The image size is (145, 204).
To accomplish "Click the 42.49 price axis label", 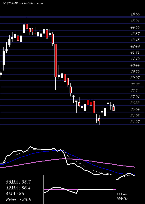I will [x=135, y=46].
